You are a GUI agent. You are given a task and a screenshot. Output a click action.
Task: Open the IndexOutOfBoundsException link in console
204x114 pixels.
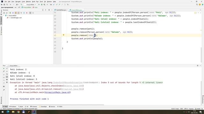pos(68,82)
